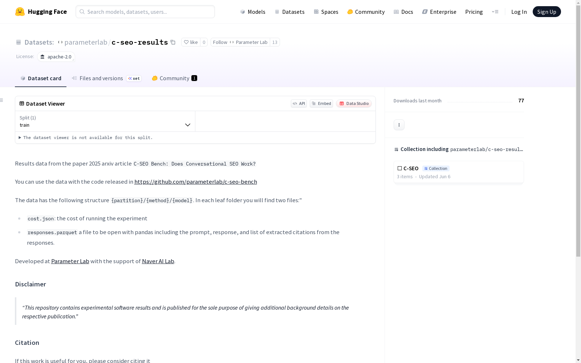The height and width of the screenshot is (363, 581).
Task: Click the apache-2.0 license tag
Action: (x=56, y=57)
